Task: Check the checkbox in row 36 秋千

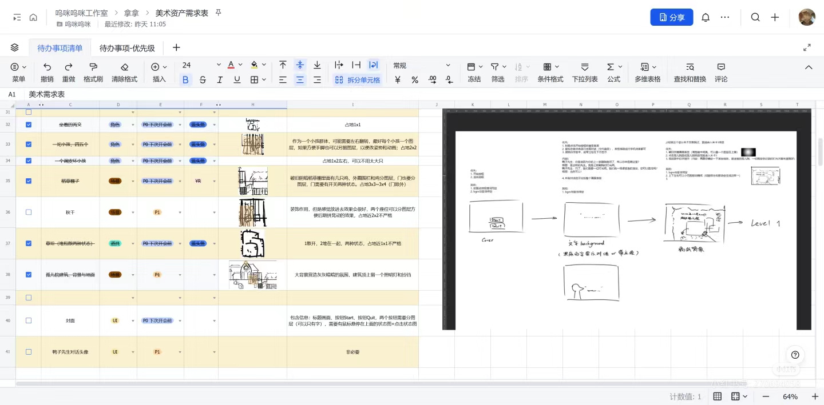Action: [29, 212]
